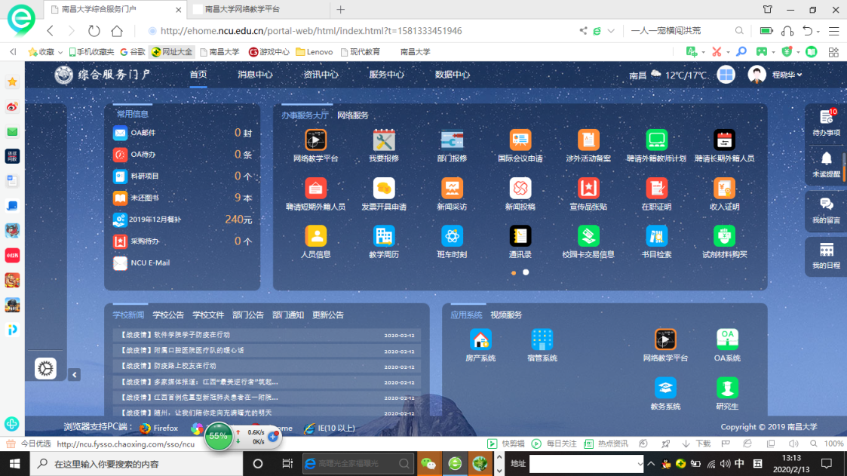Open the 国际会议申请 service icon

pyautogui.click(x=520, y=140)
